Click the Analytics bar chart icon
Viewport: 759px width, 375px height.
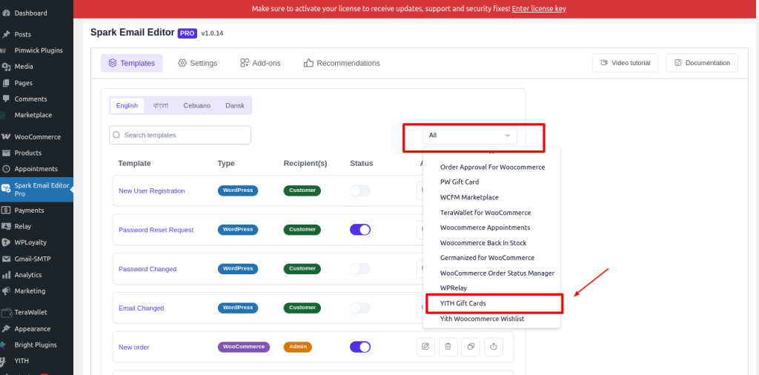click(x=6, y=275)
